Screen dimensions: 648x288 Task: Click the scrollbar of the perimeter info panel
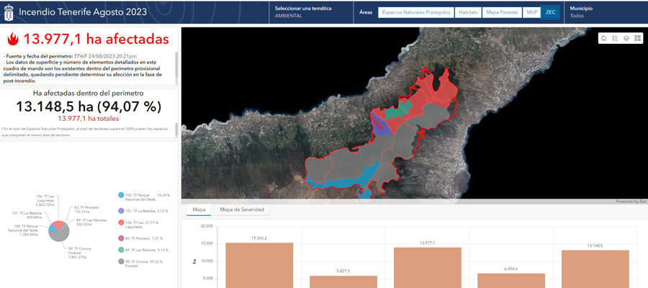click(176, 64)
